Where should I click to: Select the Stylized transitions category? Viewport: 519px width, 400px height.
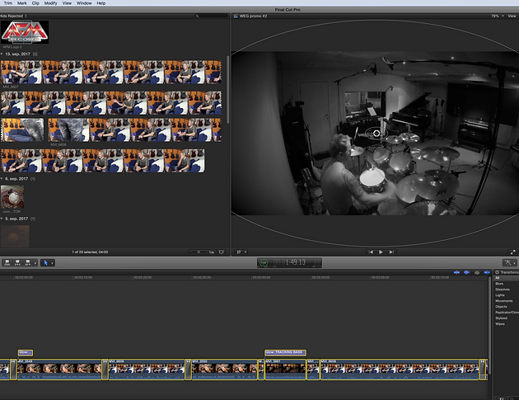[x=501, y=318]
